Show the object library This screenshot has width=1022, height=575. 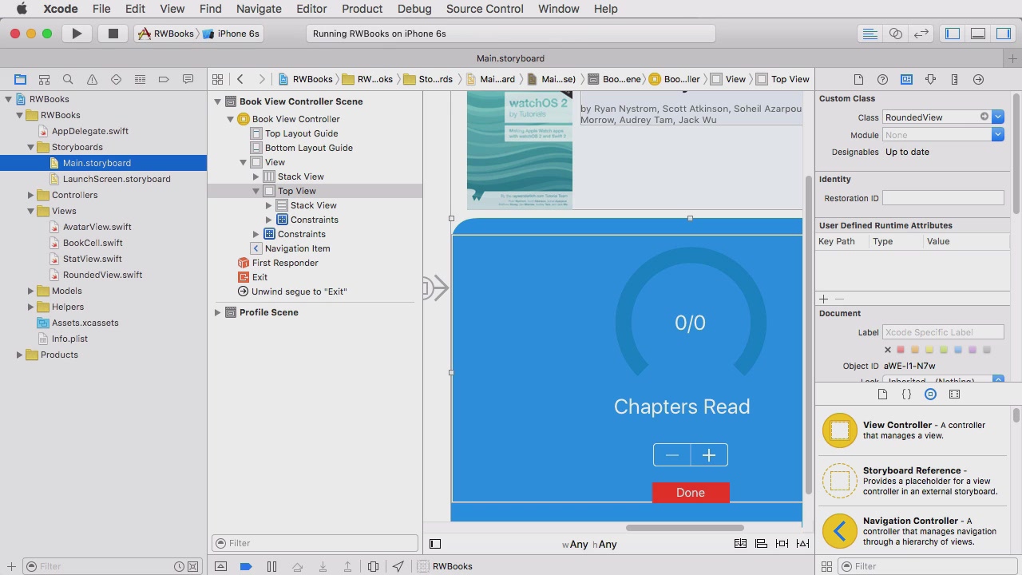tap(930, 394)
